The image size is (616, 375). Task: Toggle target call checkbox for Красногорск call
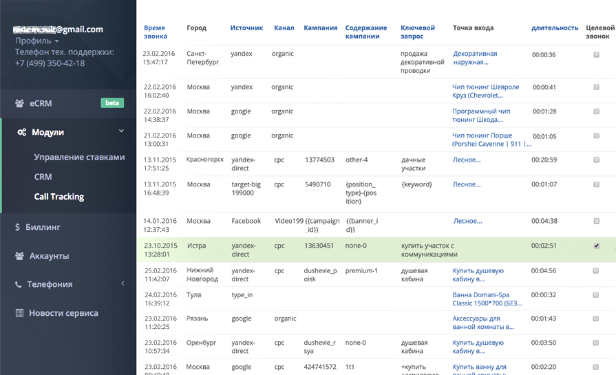(596, 160)
